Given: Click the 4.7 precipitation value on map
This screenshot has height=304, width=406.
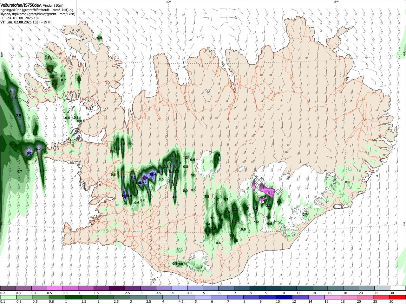Looking at the screenshot, I should click(x=149, y=192).
